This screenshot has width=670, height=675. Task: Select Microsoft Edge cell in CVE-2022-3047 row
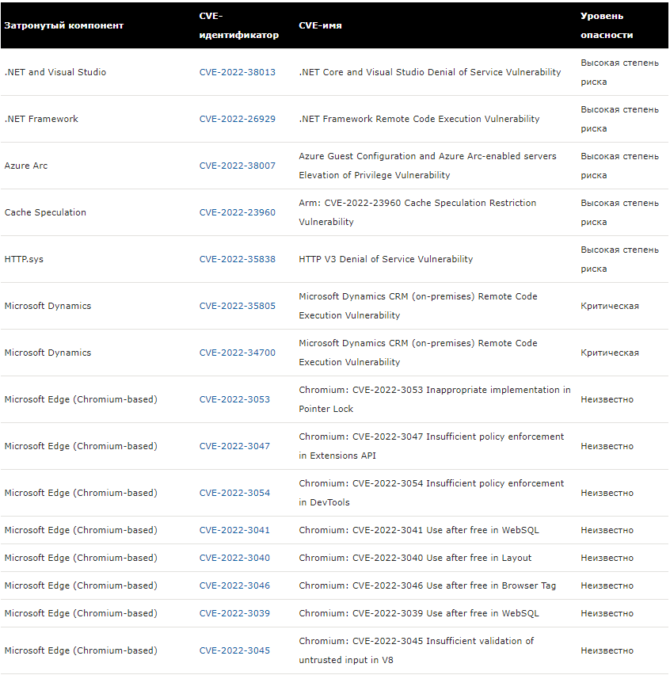(81, 446)
